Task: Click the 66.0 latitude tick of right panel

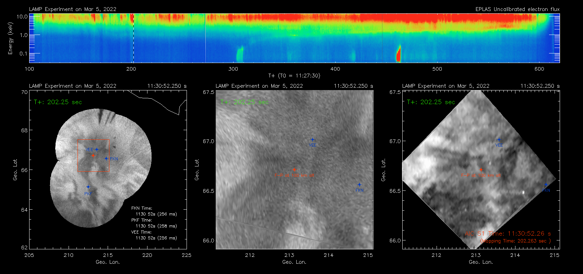Action: (395, 240)
